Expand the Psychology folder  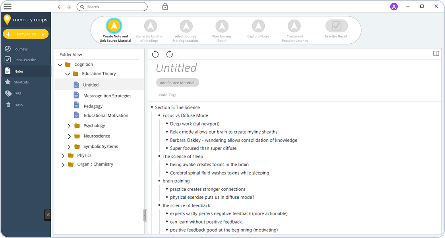click(x=69, y=126)
